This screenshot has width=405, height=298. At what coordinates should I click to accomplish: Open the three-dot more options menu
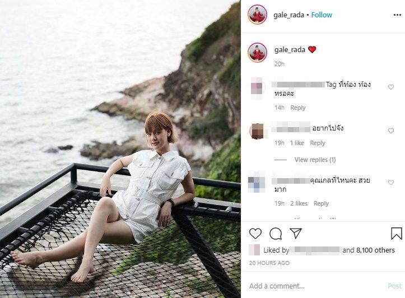coord(397,15)
